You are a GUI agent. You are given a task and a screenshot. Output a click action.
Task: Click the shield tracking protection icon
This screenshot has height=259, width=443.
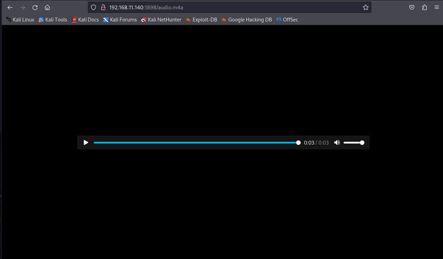tap(94, 8)
